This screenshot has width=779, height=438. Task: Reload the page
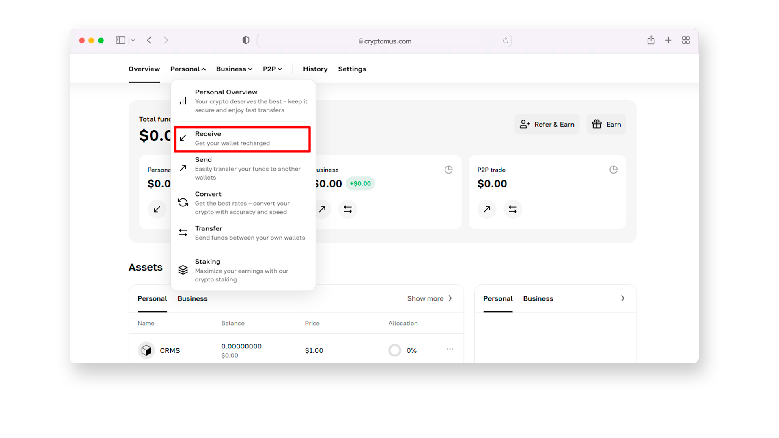[x=505, y=41]
